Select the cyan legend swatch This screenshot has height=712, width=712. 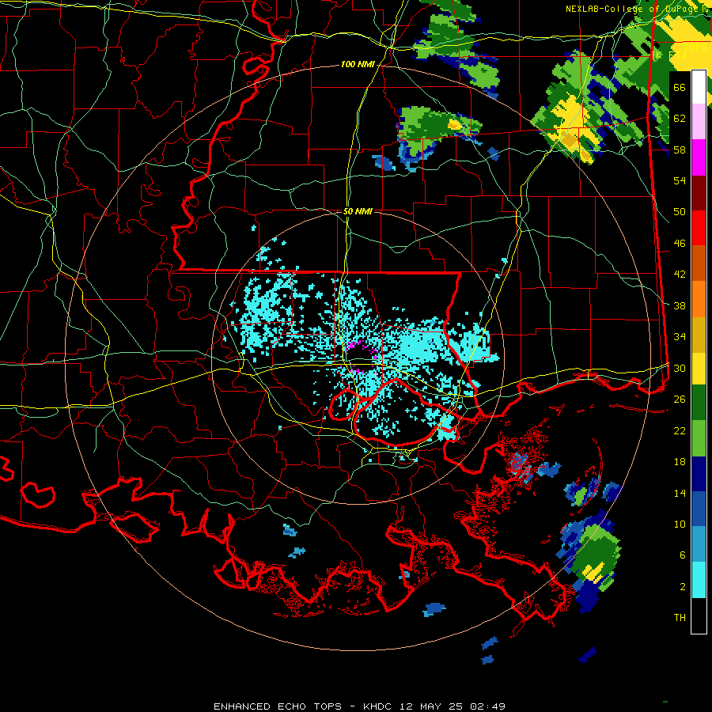click(x=699, y=580)
